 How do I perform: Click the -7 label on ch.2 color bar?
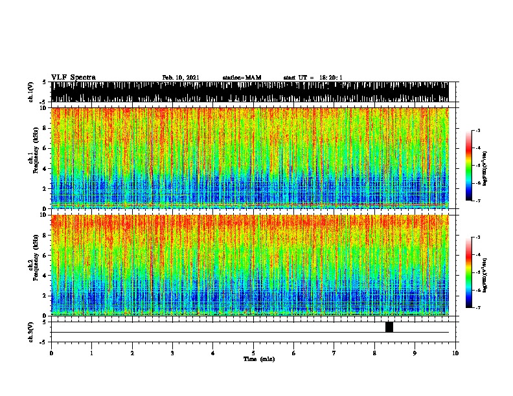478,308
